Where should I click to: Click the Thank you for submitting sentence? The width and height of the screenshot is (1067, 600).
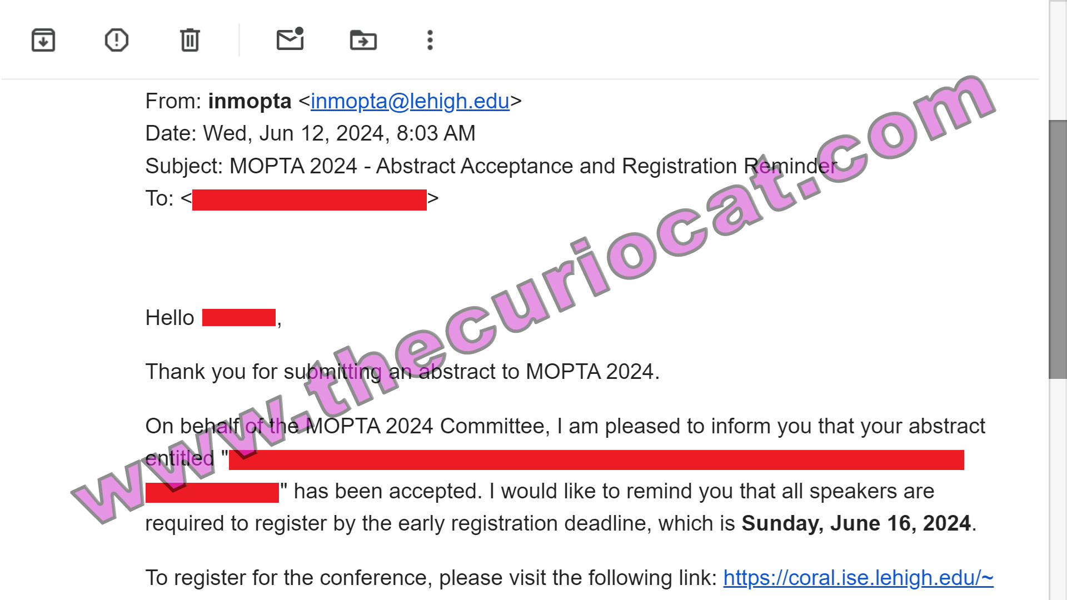402,372
